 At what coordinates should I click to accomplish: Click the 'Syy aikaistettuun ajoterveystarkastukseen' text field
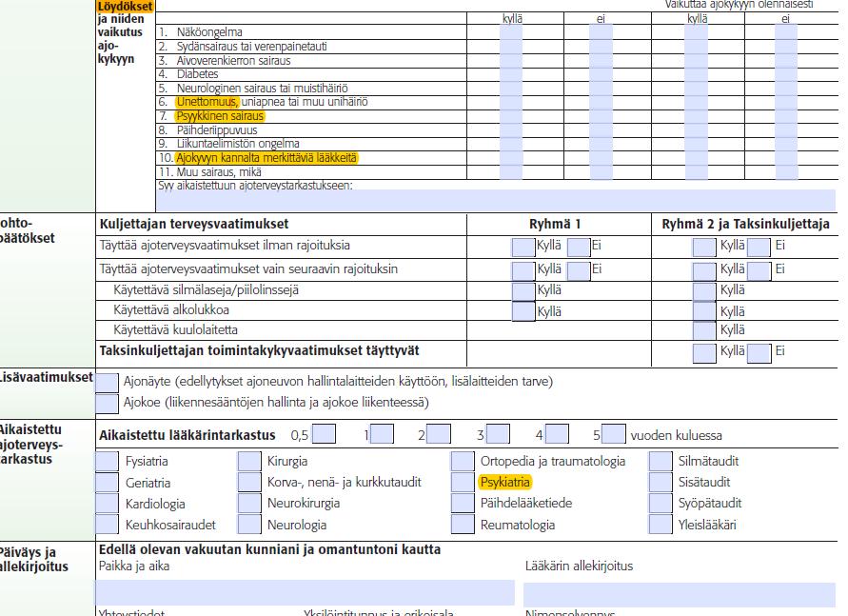[x=496, y=200]
